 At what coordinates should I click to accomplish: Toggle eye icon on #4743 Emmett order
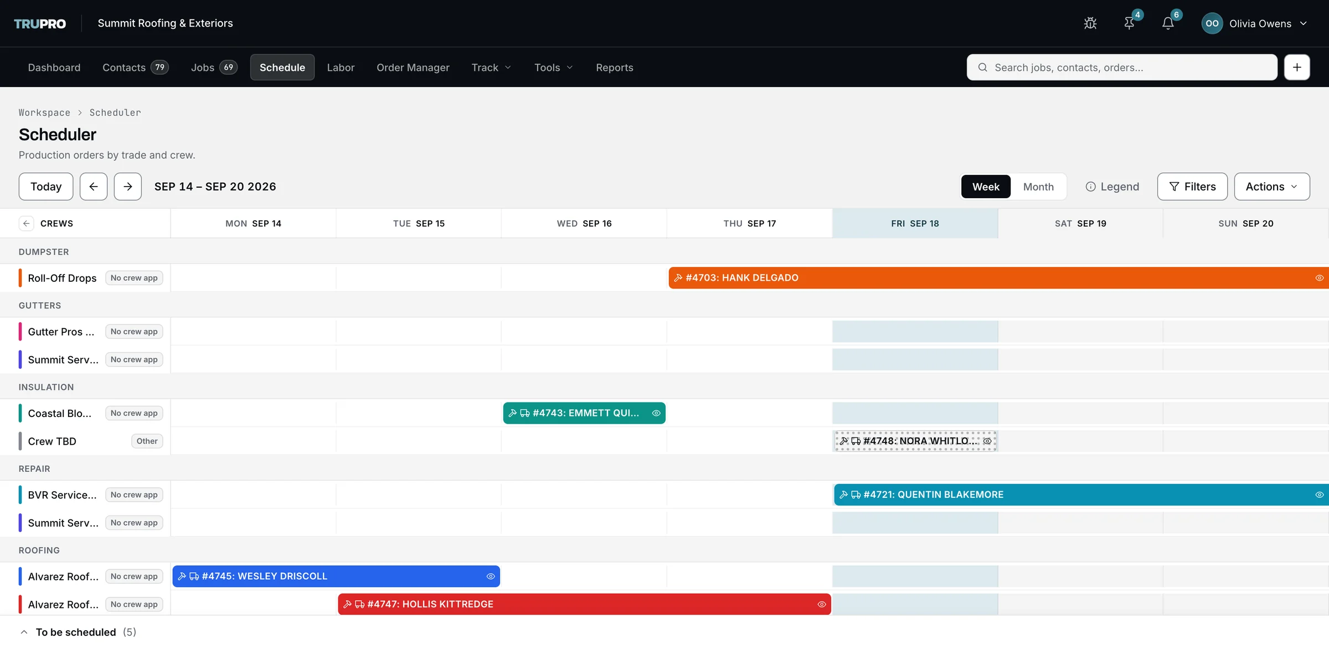[656, 413]
